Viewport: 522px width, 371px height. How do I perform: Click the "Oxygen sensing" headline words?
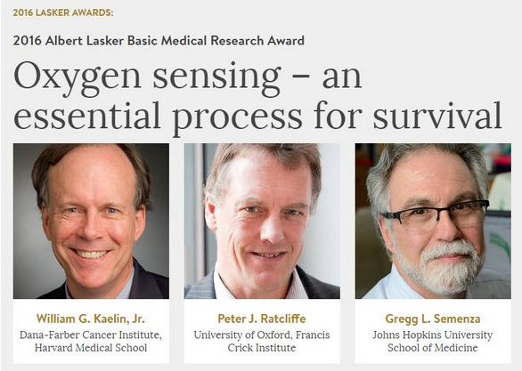point(148,78)
